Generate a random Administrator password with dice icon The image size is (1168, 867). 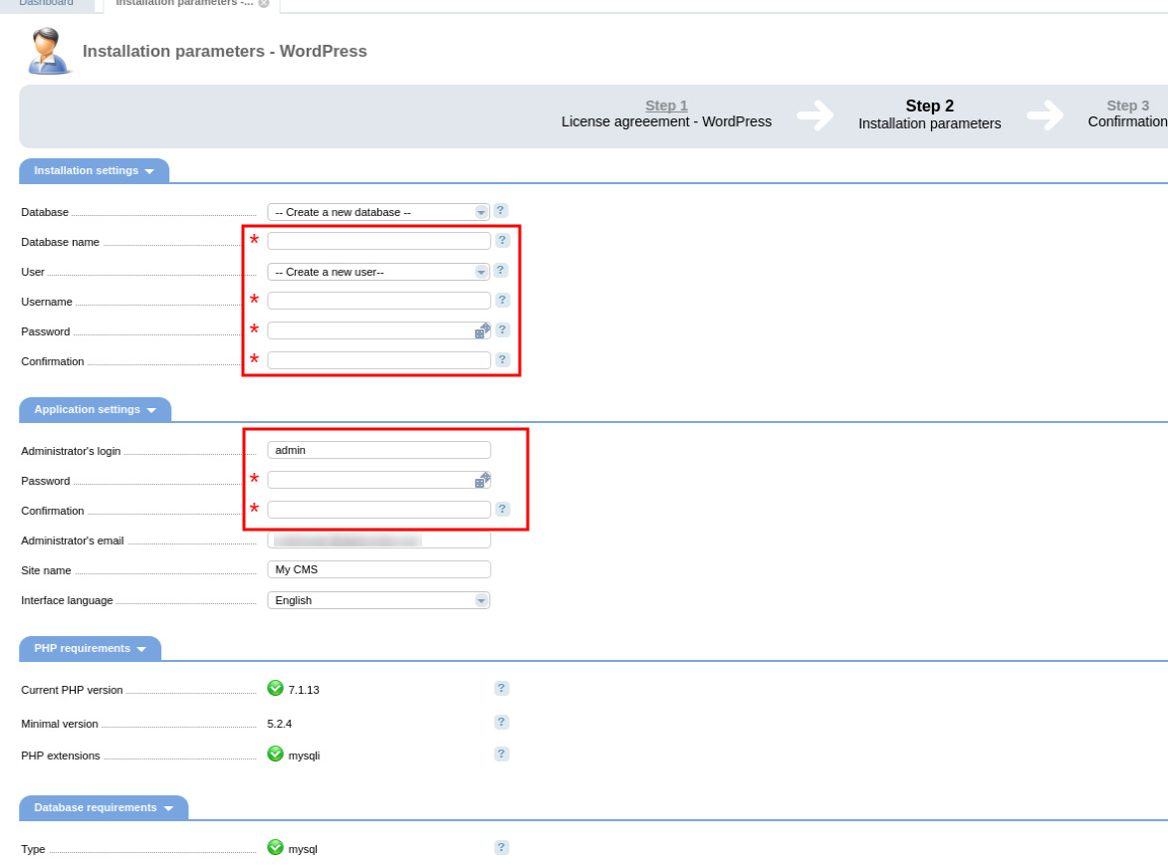pyautogui.click(x=481, y=479)
